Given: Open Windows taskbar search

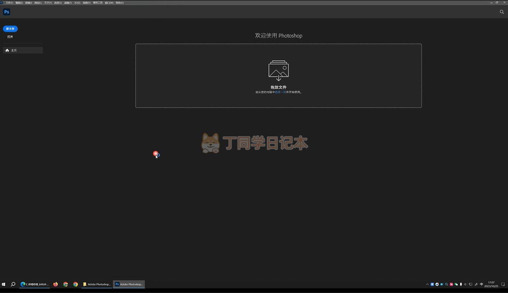Looking at the screenshot, I should coord(13,284).
